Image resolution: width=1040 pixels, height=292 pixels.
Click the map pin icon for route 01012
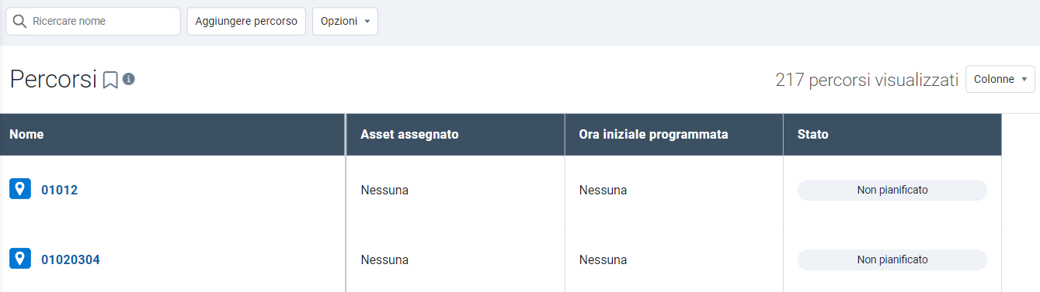tap(20, 189)
